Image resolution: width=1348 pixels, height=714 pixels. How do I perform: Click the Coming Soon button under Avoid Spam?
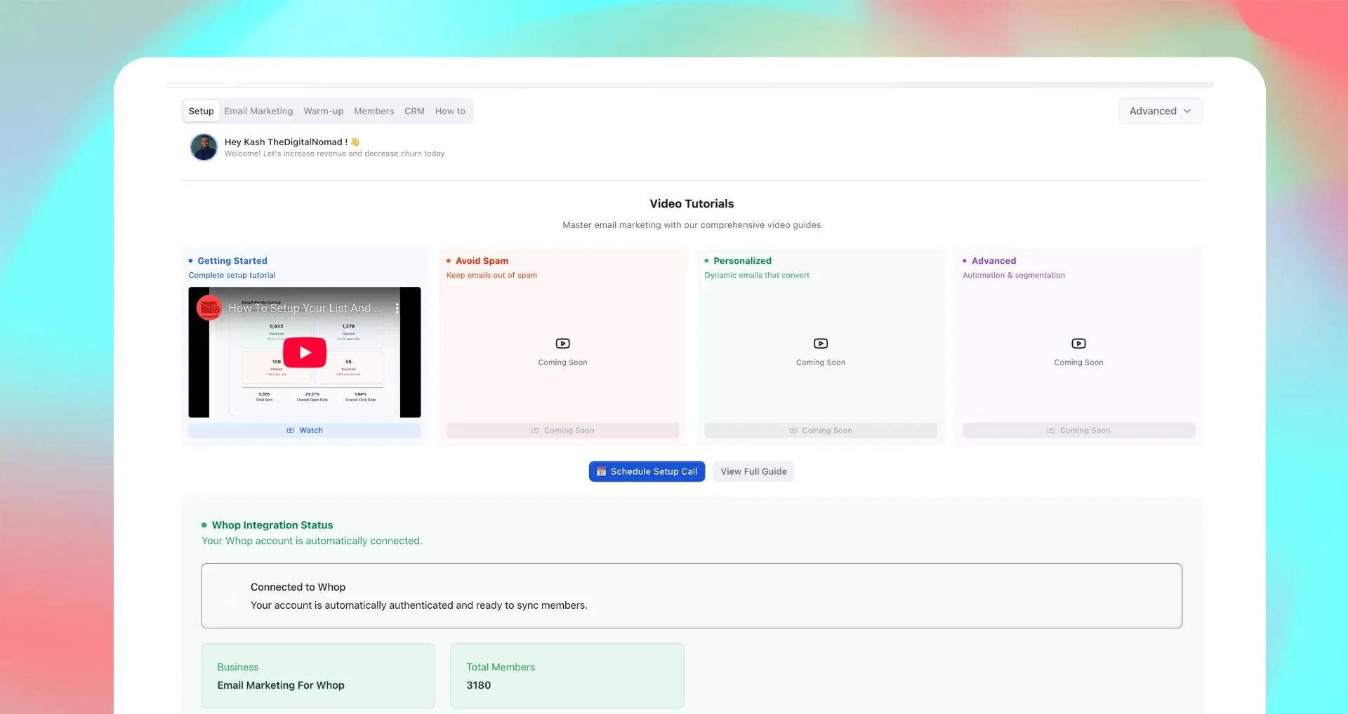(562, 431)
